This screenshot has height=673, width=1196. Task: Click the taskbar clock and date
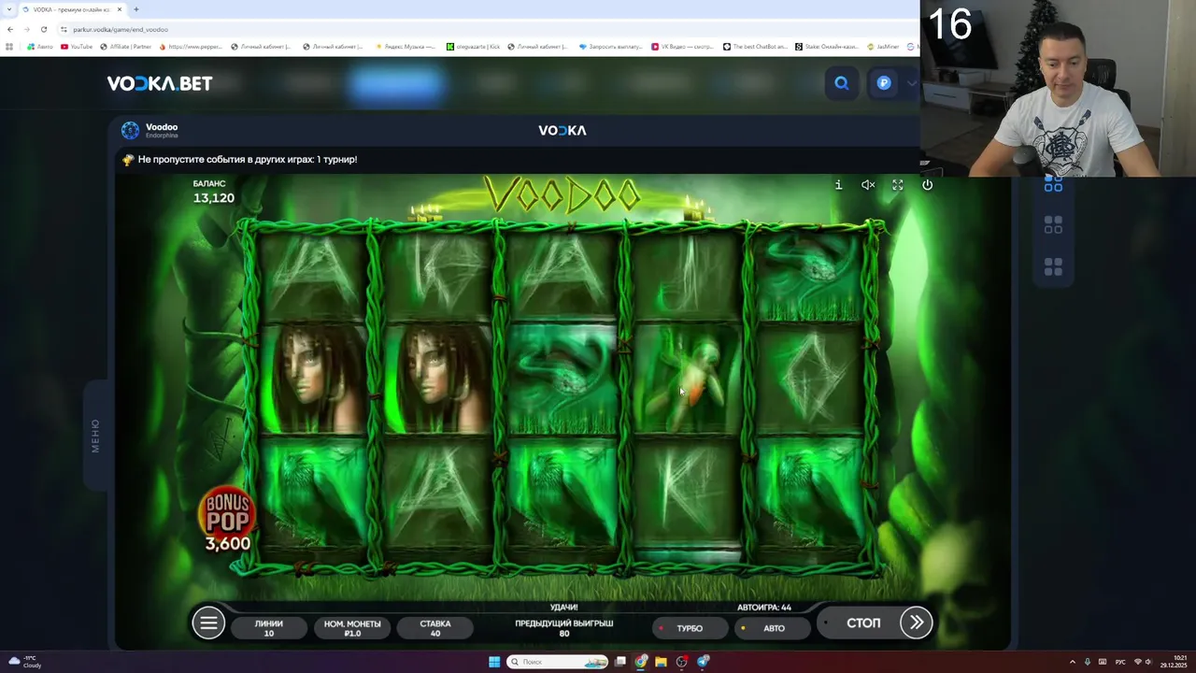[x=1175, y=662]
